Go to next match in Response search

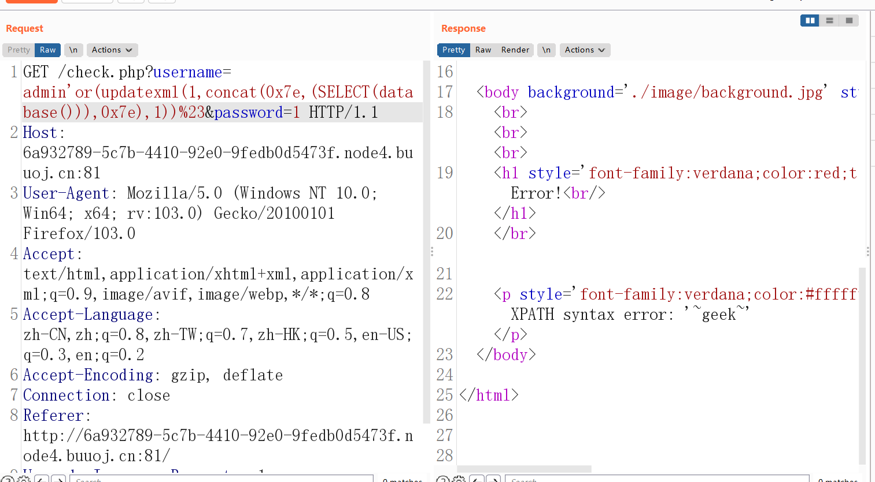[x=493, y=479]
